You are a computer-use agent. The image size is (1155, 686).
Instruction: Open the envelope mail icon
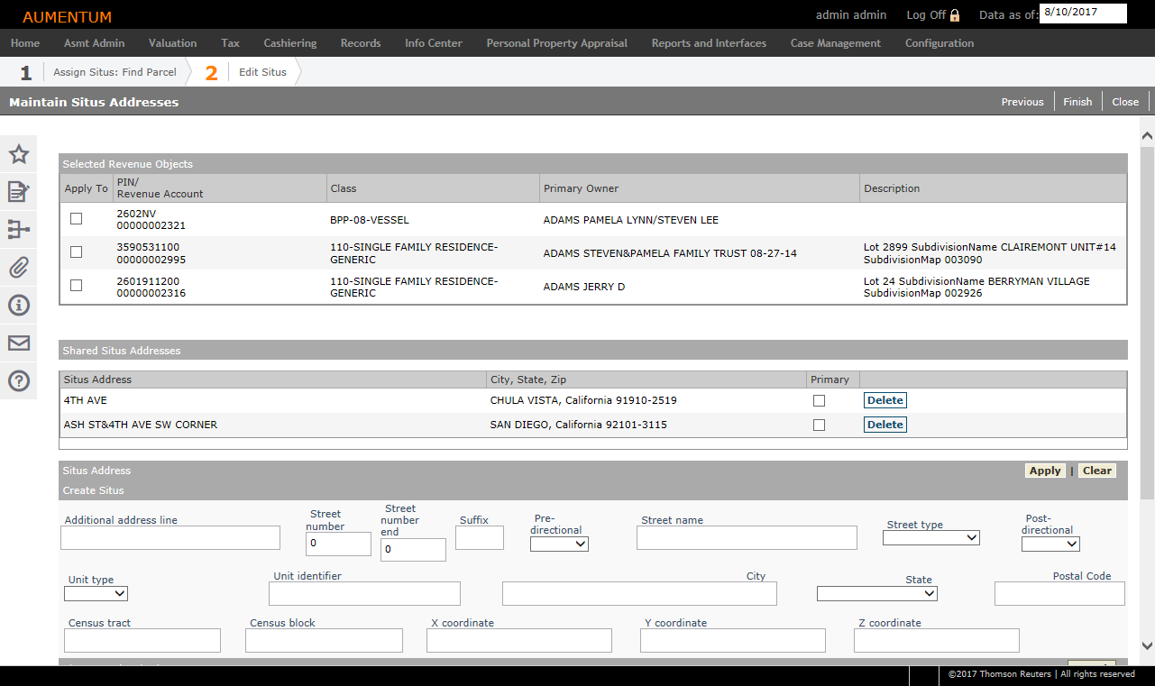point(19,343)
